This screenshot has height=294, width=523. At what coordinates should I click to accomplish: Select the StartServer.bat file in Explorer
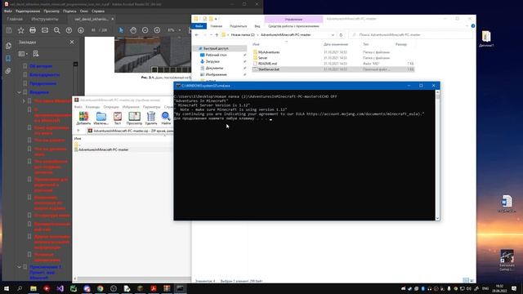[x=269, y=69]
